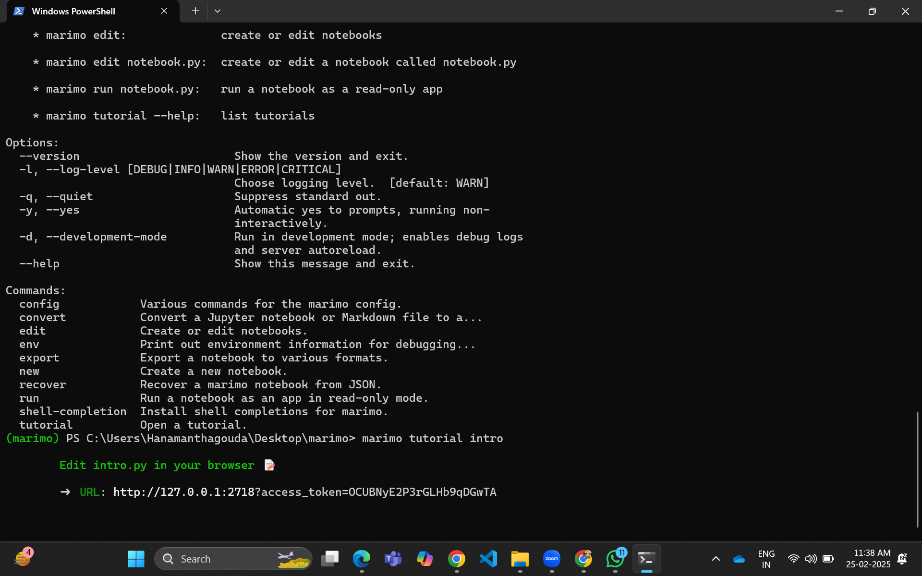Minimize the PowerShell window

839,11
